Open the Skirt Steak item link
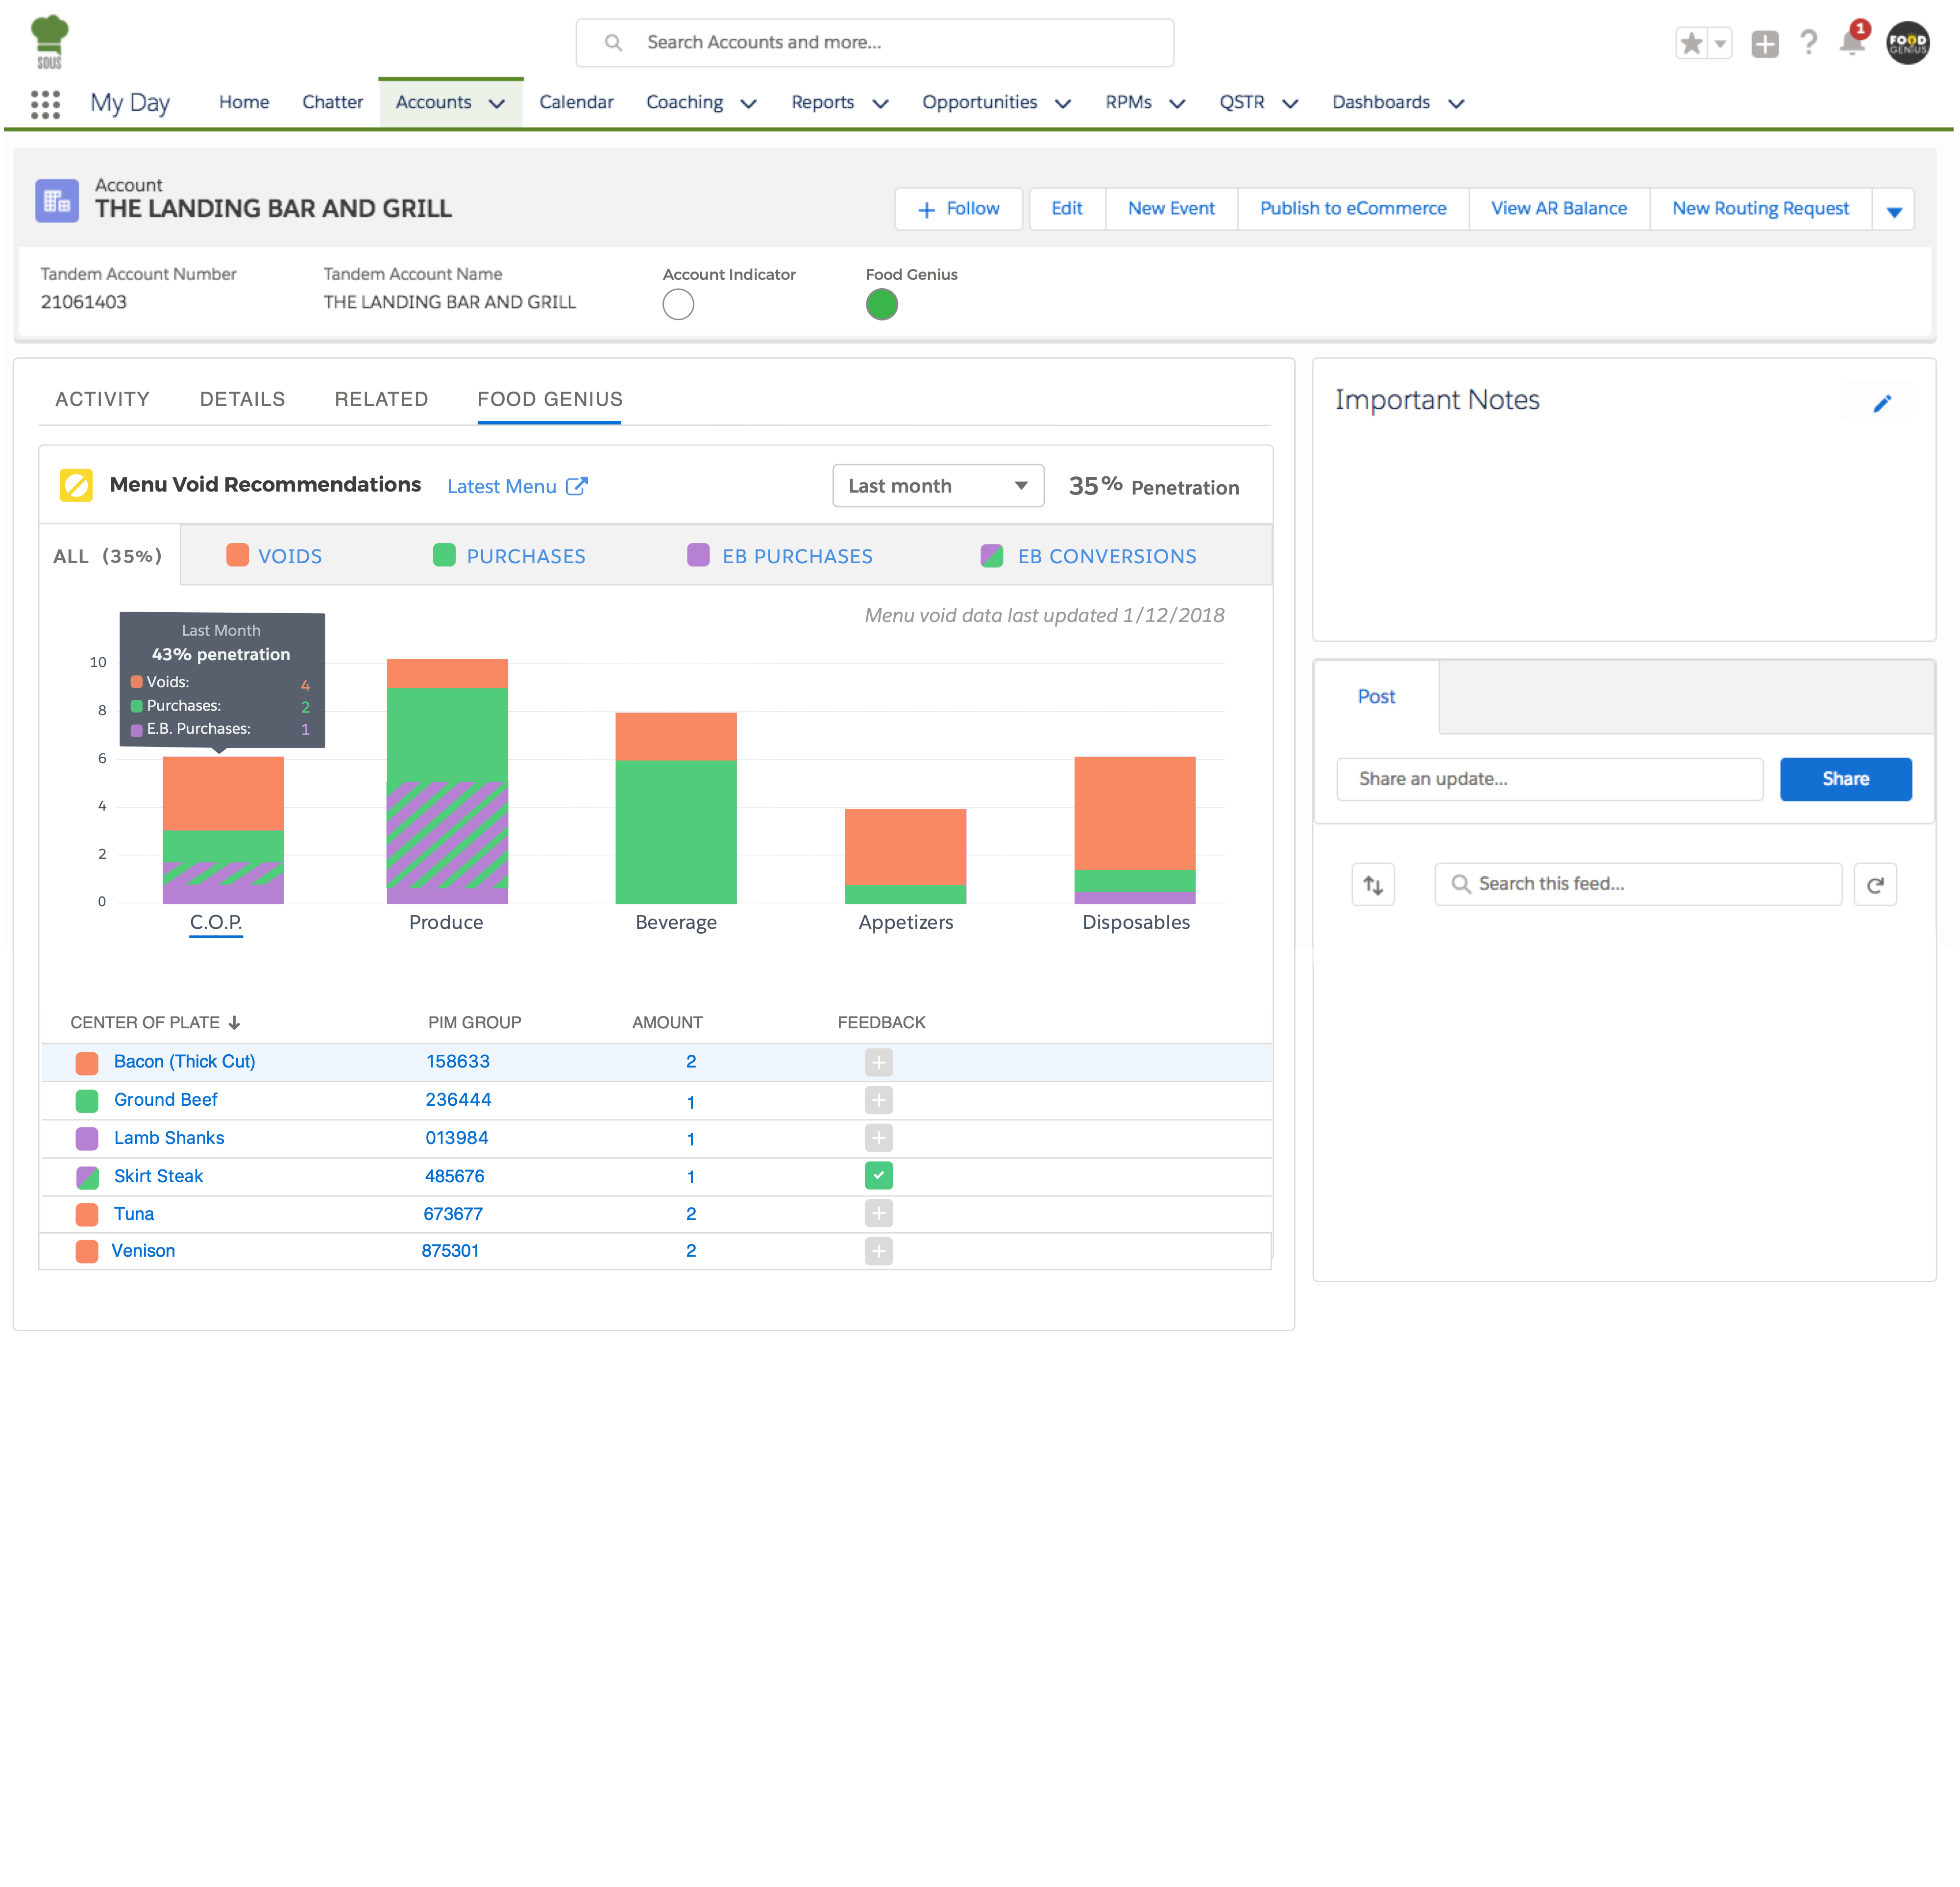 158,1176
